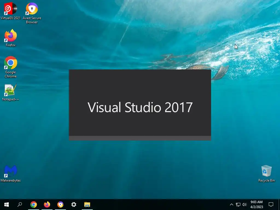This screenshot has width=280, height=210.
Task: Open the Action Center notifications icon
Action: 271,205
